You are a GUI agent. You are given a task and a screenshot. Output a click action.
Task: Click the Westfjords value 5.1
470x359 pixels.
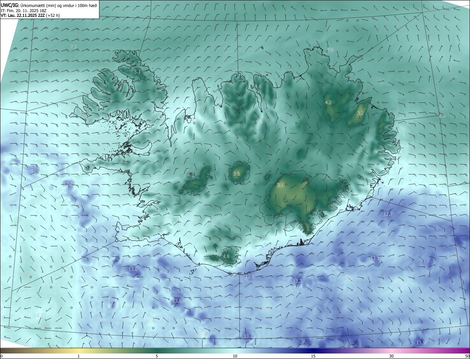tap(137, 72)
